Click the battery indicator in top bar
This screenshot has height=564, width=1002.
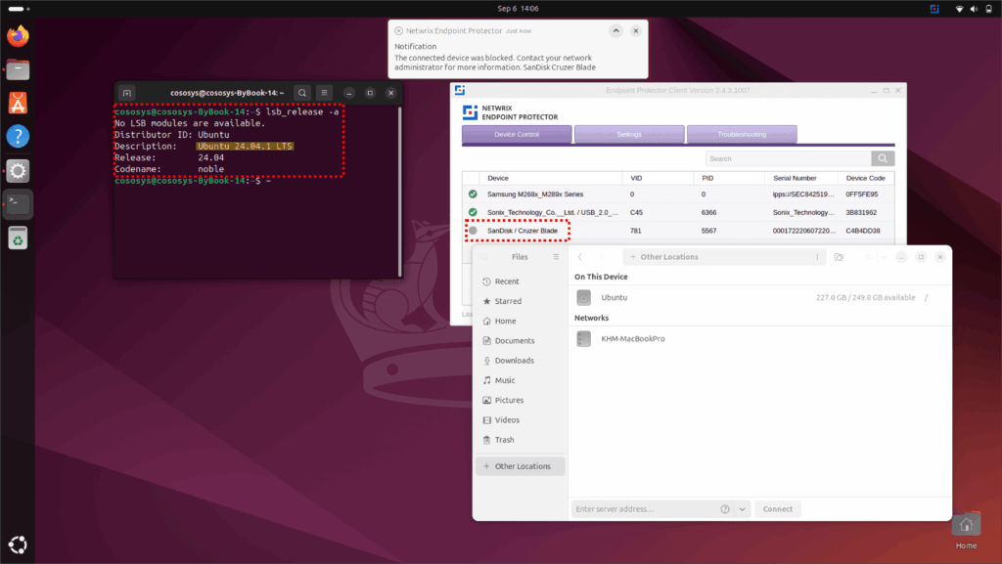[988, 9]
